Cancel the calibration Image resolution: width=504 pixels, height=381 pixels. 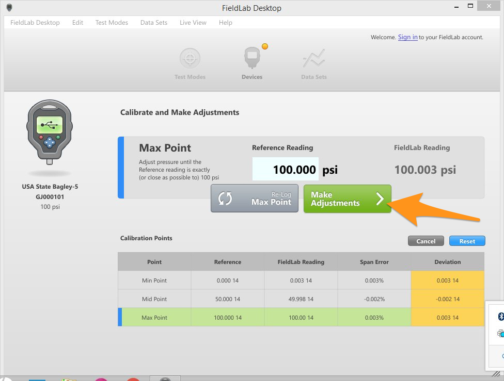(x=426, y=241)
